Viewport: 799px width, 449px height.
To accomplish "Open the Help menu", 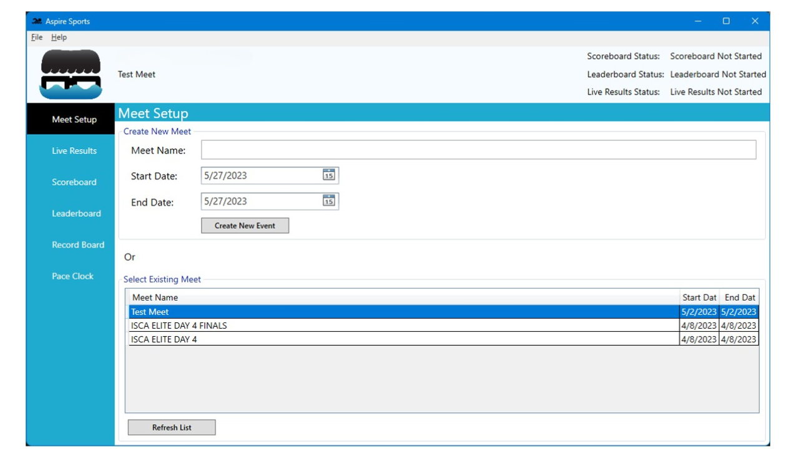I will 59,37.
